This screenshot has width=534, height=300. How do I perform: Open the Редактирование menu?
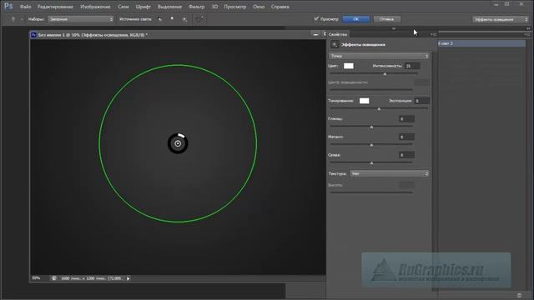tap(55, 7)
